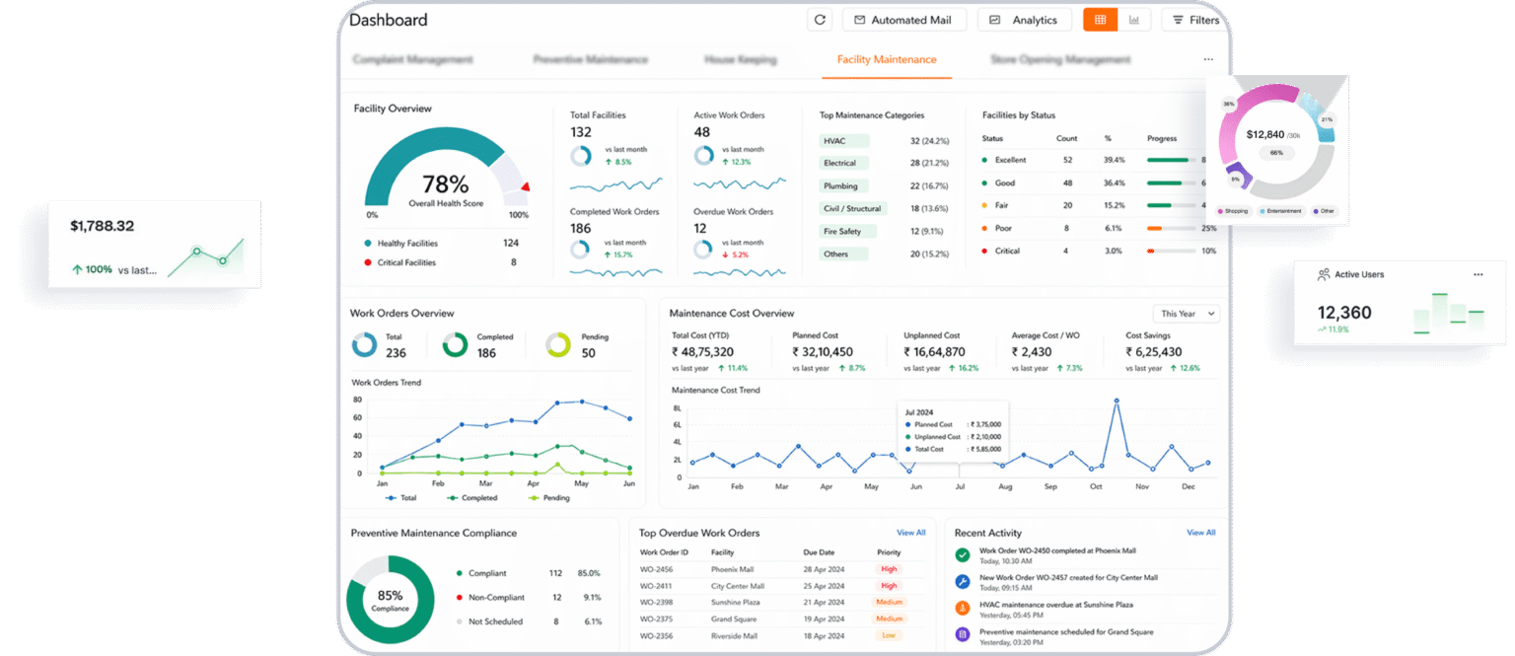The height and width of the screenshot is (656, 1515).
Task: Toggle the Total series in Work Orders legend
Action: click(399, 498)
